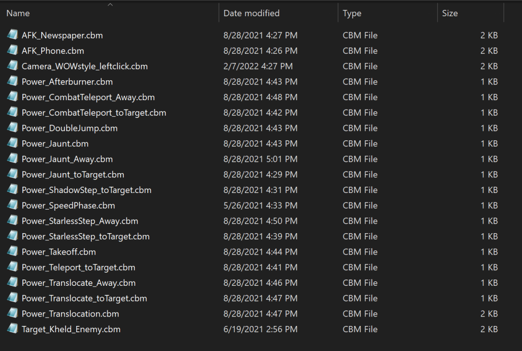Click the file icon beside AFK_Newspaper.cbm
522x351 pixels.
click(12, 35)
